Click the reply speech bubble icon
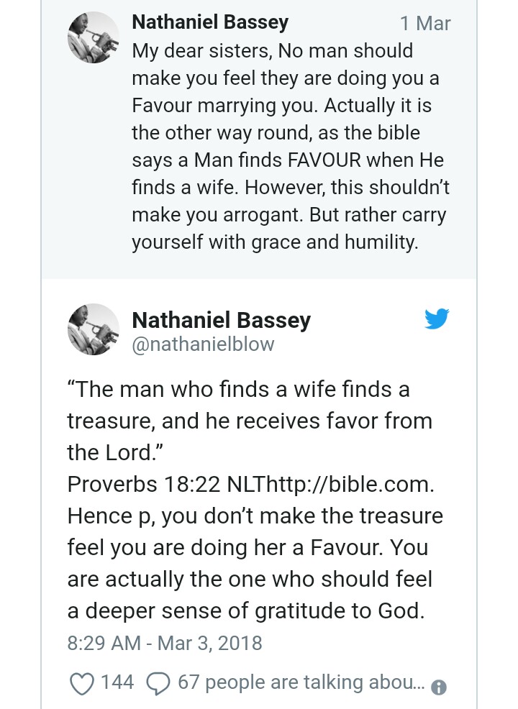The width and height of the screenshot is (518, 709). (x=158, y=682)
